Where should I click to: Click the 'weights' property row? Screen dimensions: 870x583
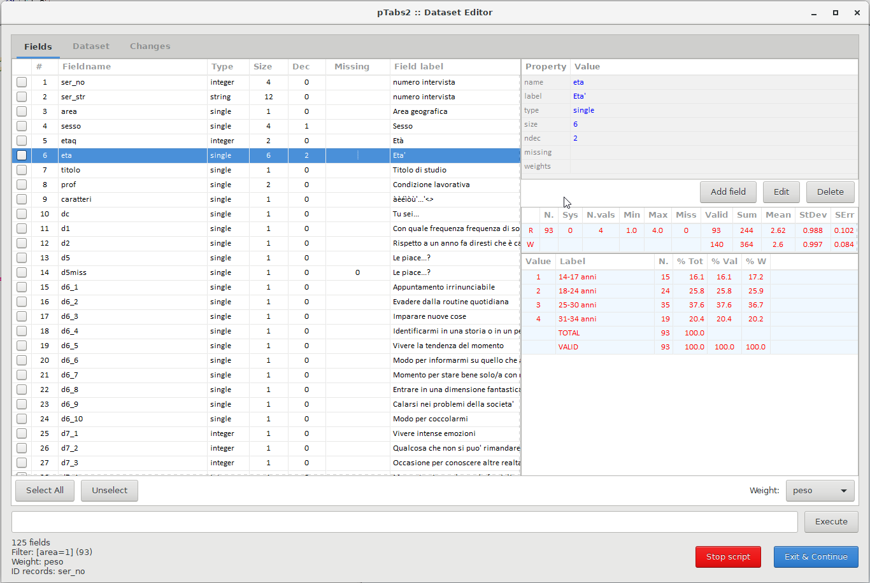[690, 166]
